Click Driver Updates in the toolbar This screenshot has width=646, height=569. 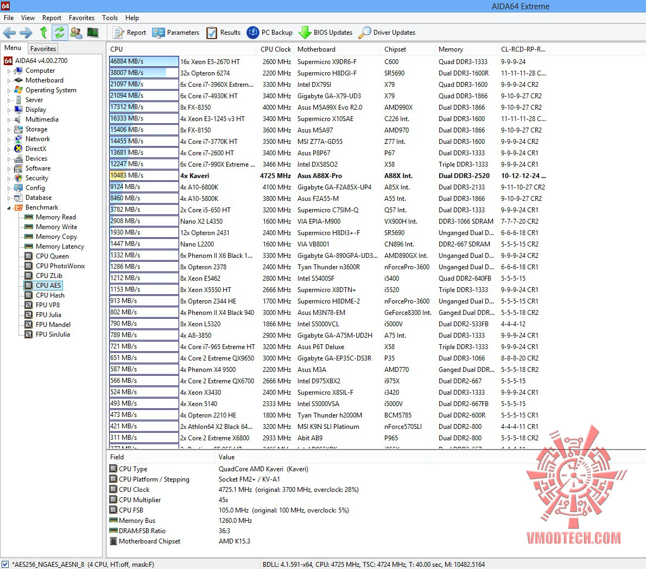387,33
